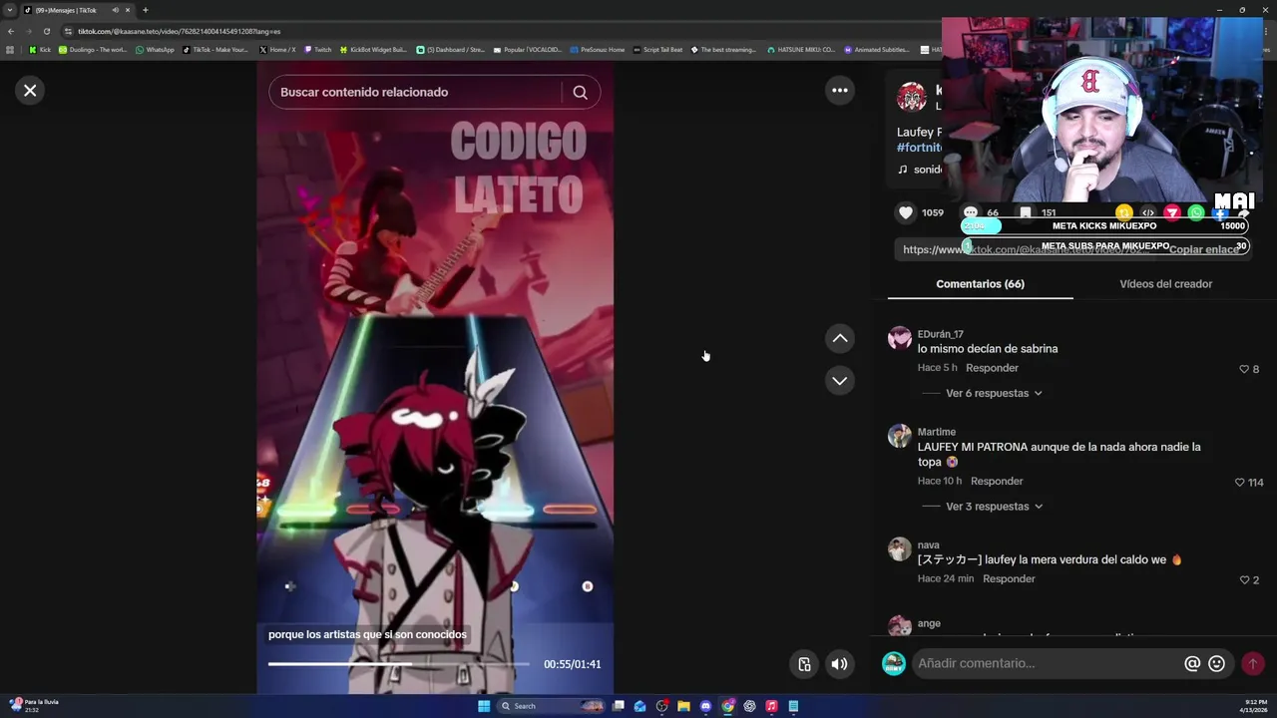
Task: Open the Duolingo bookmark
Action: coord(93,50)
